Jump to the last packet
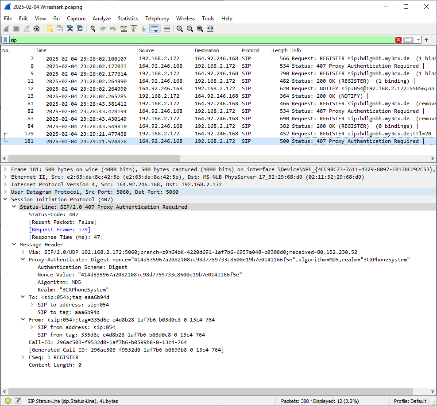 click(x=144, y=29)
